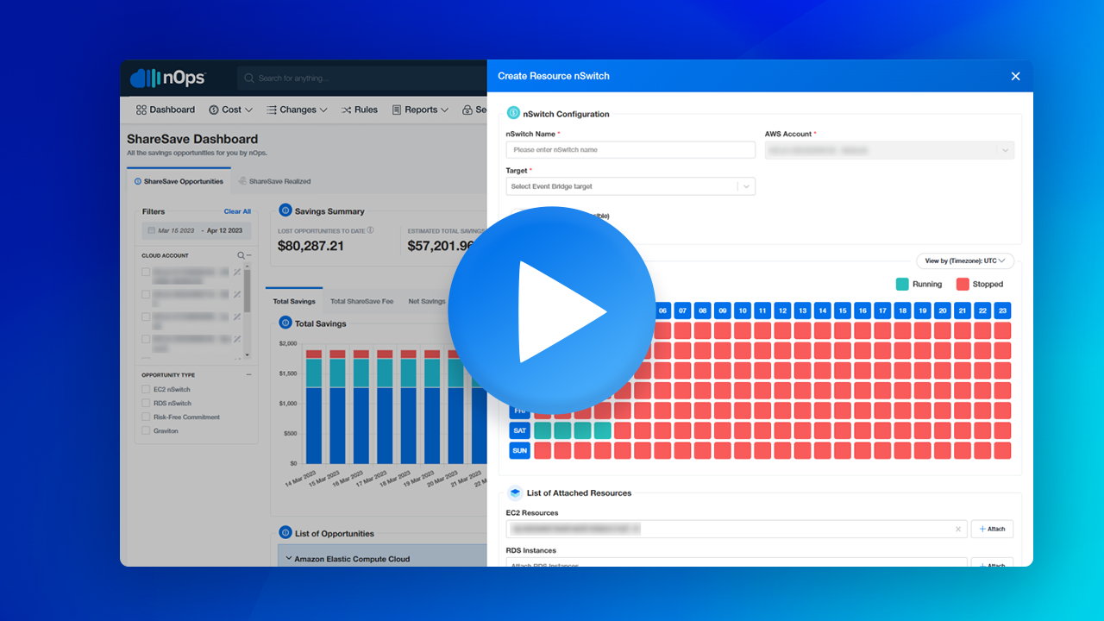Click the Reports document icon
This screenshot has width=1104, height=621.
[397, 110]
